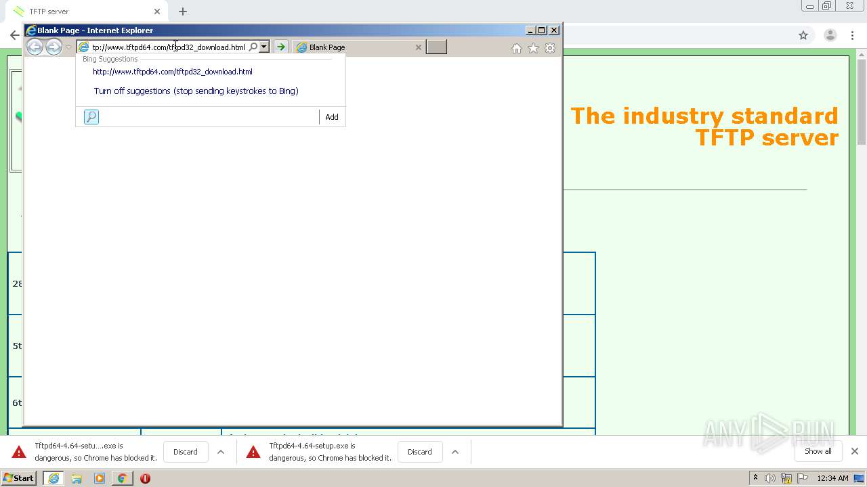This screenshot has width=867, height=487.
Task: Click warning icon of first blocked download
Action: [x=19, y=452]
